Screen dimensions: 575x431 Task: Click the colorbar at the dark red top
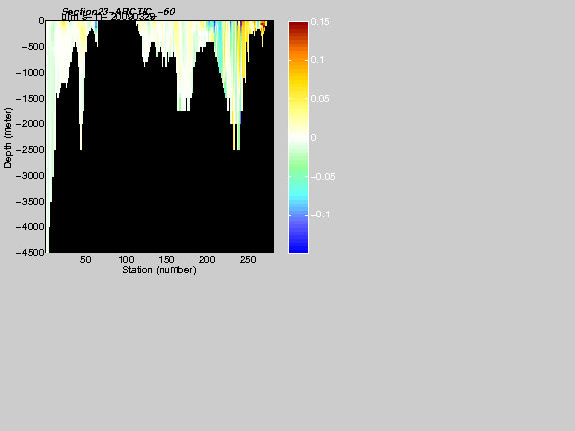click(x=298, y=25)
